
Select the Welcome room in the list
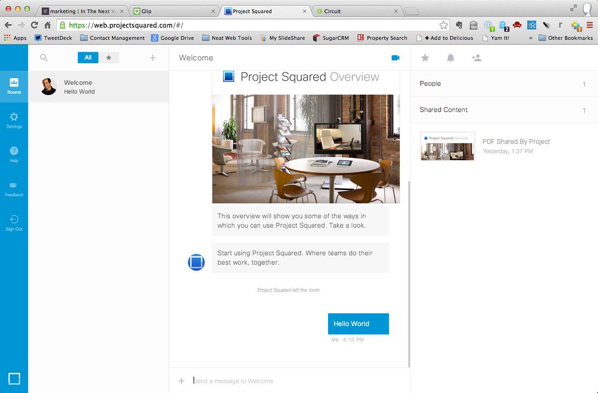click(99, 87)
